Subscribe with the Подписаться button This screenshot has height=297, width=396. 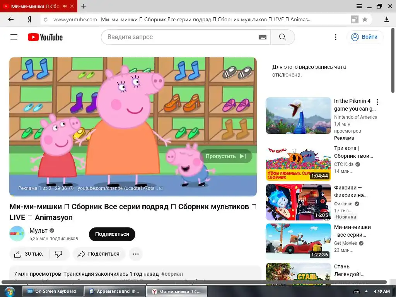(x=112, y=234)
